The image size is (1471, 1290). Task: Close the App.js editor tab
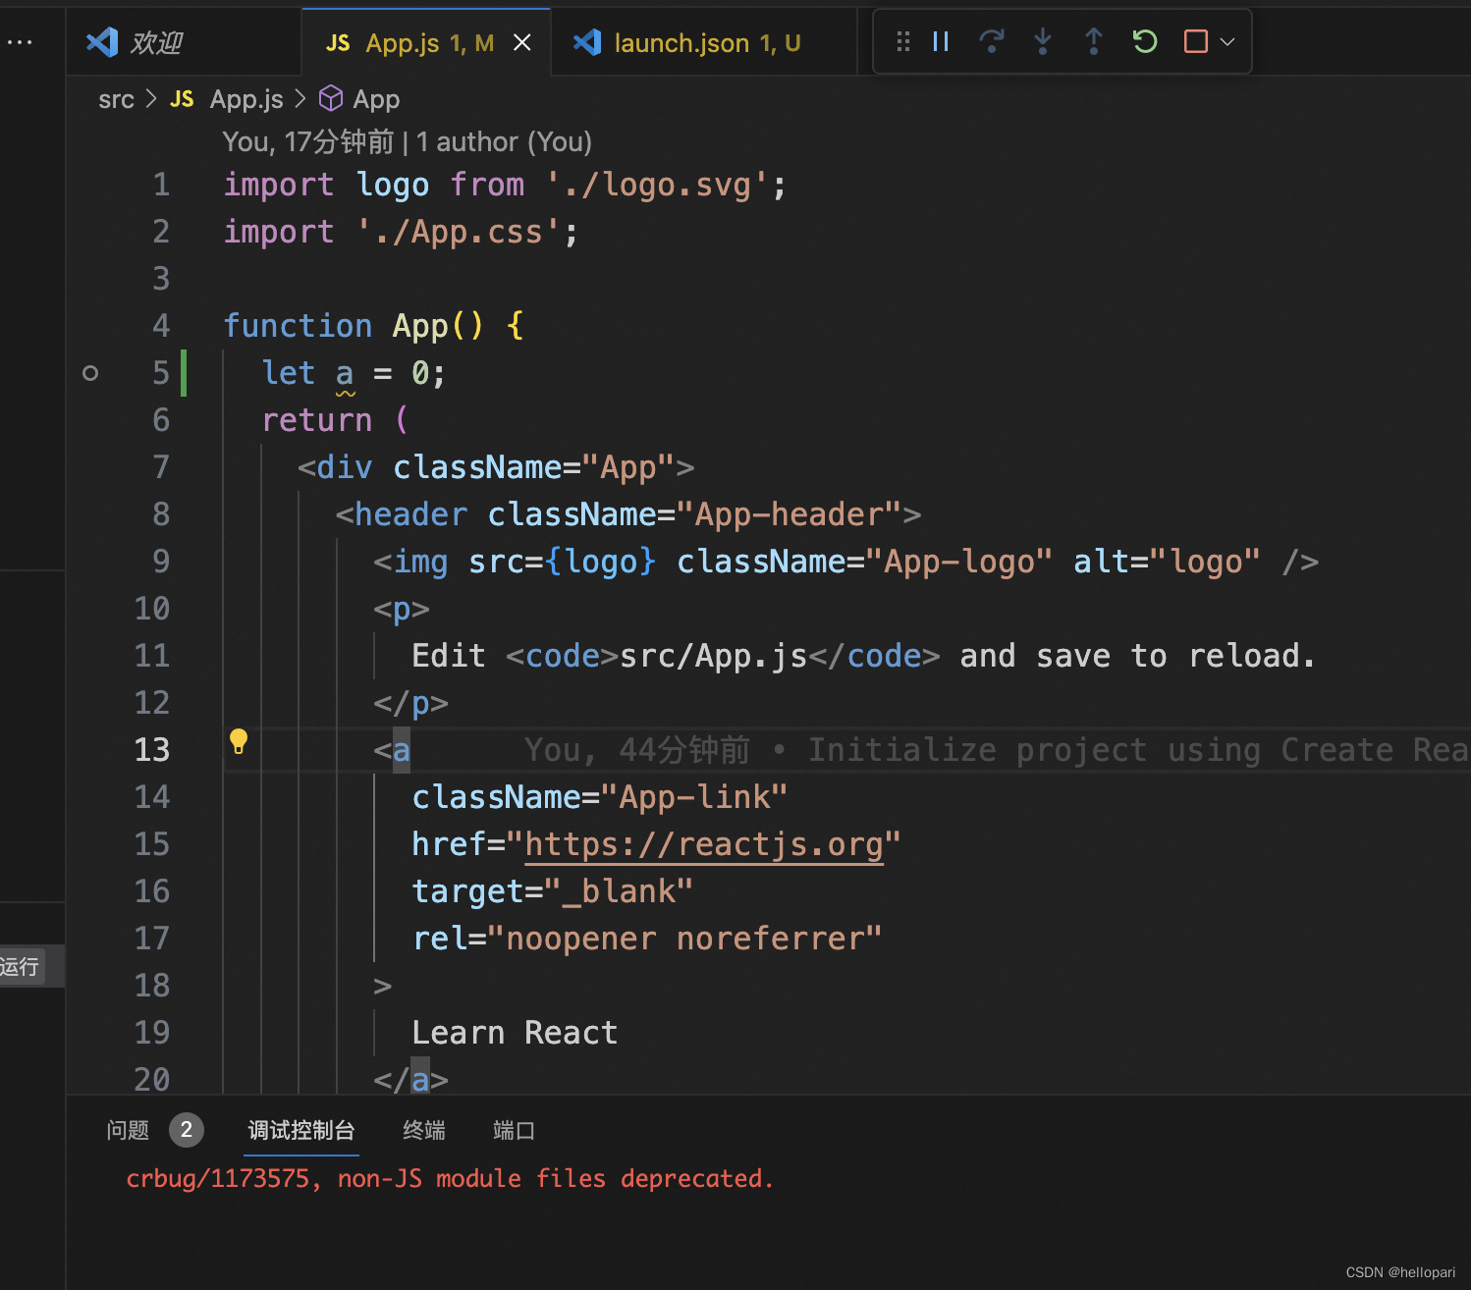tap(522, 42)
